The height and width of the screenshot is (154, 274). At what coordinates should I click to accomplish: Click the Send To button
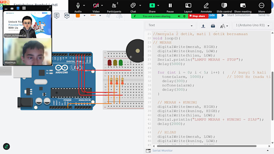click(264, 15)
